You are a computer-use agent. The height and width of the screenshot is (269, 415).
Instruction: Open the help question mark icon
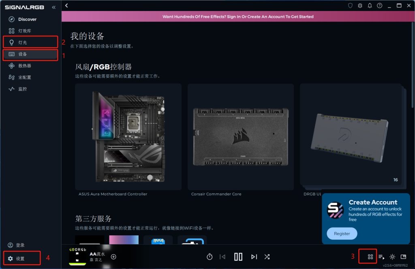379,6
